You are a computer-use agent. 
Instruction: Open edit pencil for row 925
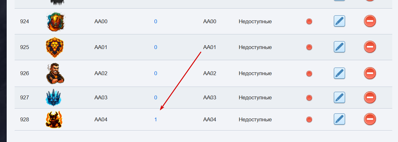pos(339,47)
